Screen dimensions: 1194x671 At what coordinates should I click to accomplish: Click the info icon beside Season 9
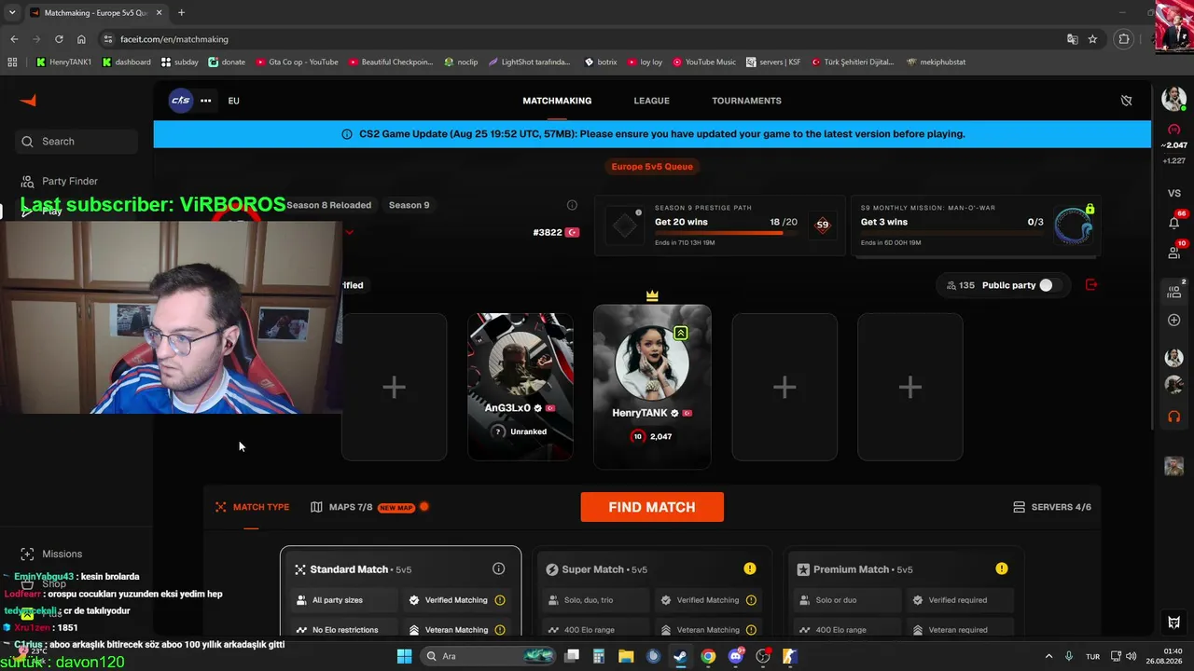point(572,205)
